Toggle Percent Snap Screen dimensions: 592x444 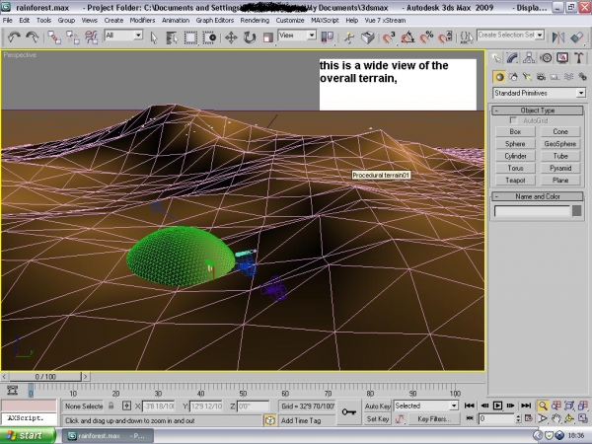426,37
